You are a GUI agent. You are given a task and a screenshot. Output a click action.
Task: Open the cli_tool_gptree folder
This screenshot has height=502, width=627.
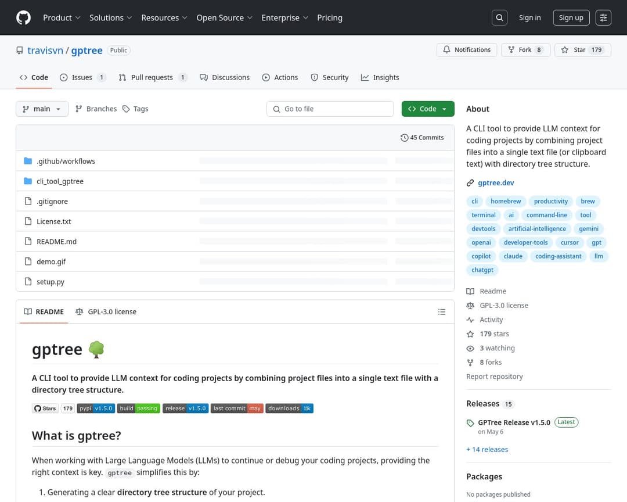(60, 181)
